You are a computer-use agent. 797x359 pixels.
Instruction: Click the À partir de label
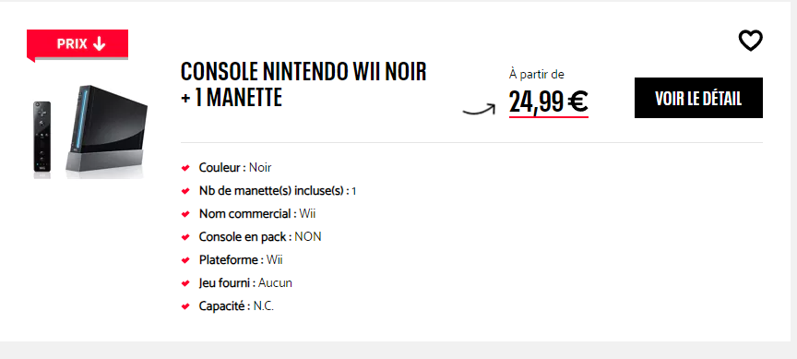click(x=536, y=74)
